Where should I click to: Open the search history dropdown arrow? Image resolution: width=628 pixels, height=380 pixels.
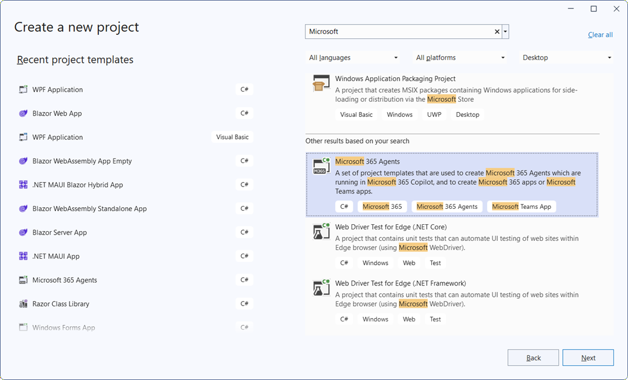tap(504, 31)
